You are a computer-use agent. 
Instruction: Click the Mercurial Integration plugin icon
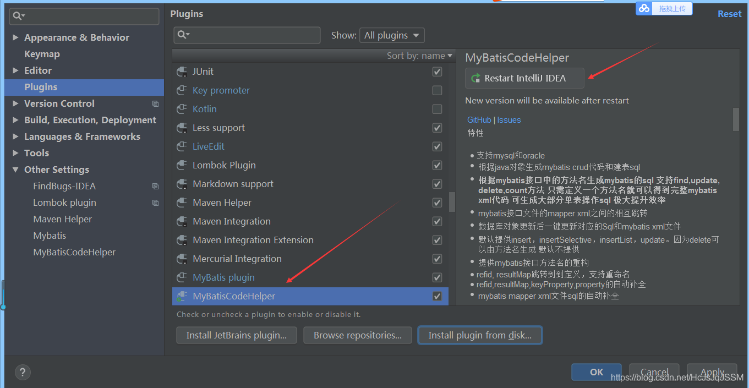[182, 259]
